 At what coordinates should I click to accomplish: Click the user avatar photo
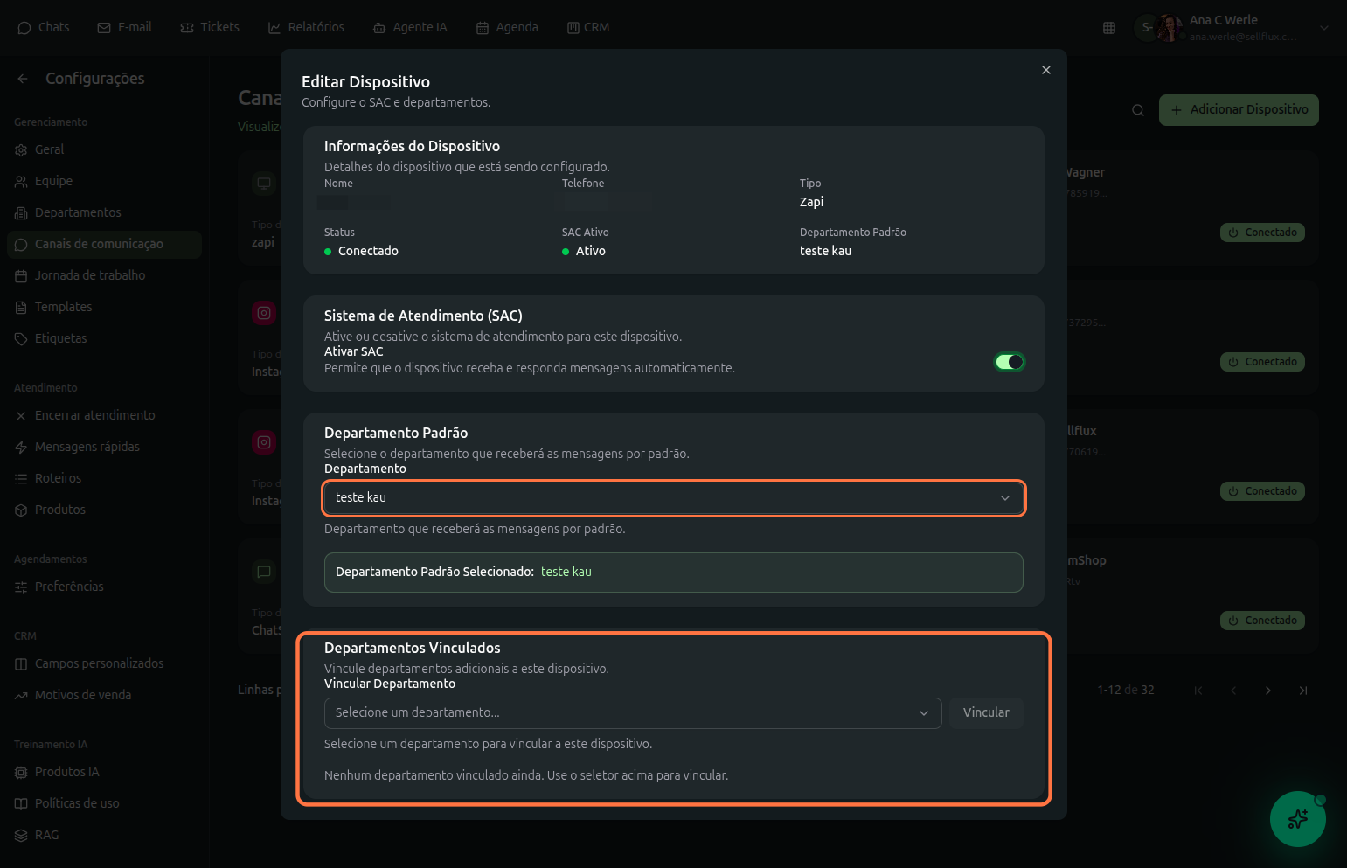coord(1168,28)
